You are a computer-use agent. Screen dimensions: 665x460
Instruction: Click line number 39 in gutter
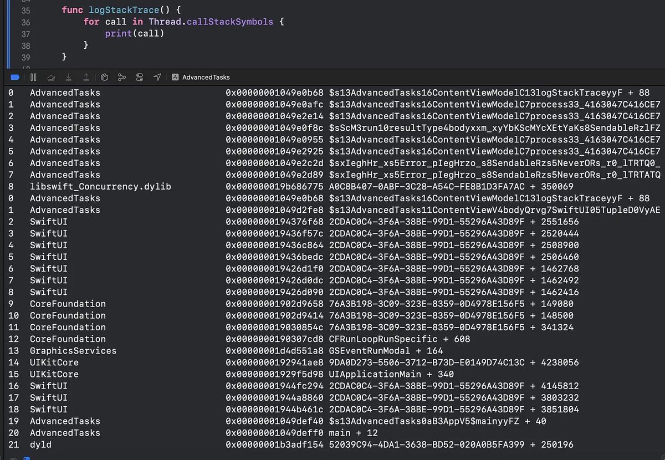point(25,57)
